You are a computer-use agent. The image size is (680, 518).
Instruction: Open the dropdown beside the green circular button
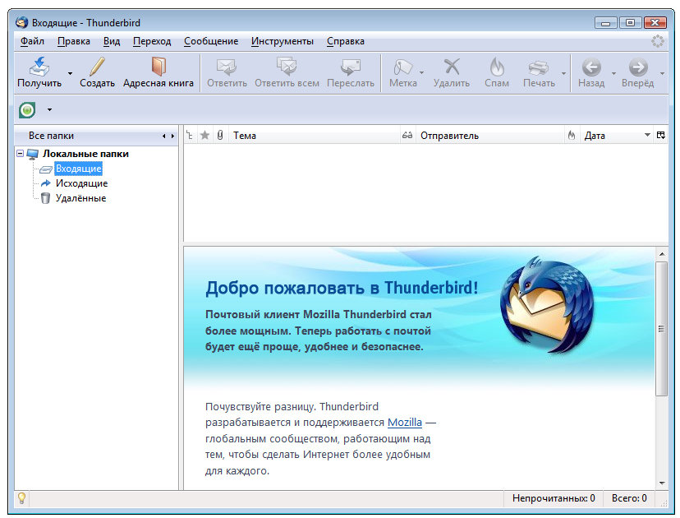[x=49, y=109]
